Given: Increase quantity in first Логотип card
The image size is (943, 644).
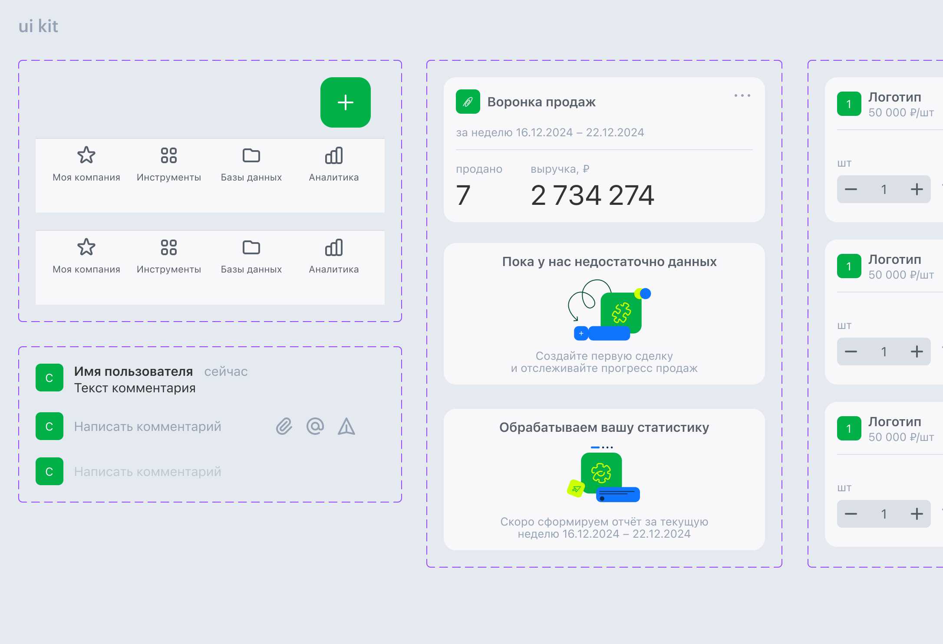Looking at the screenshot, I should (917, 189).
